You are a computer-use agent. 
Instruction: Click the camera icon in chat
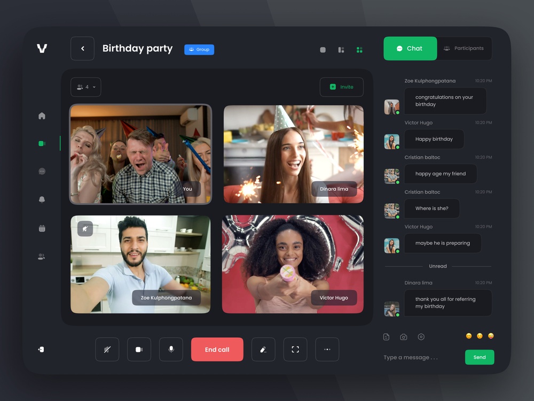pyautogui.click(x=404, y=337)
